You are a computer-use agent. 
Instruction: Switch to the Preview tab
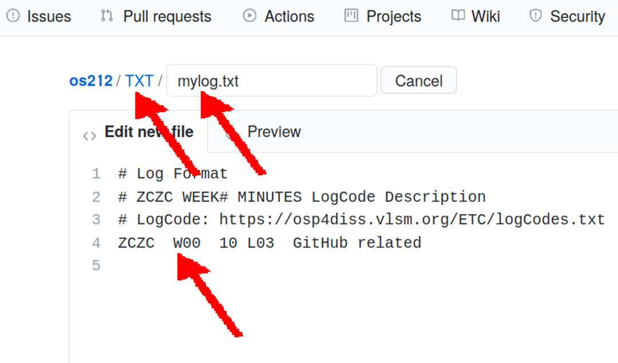tap(275, 132)
